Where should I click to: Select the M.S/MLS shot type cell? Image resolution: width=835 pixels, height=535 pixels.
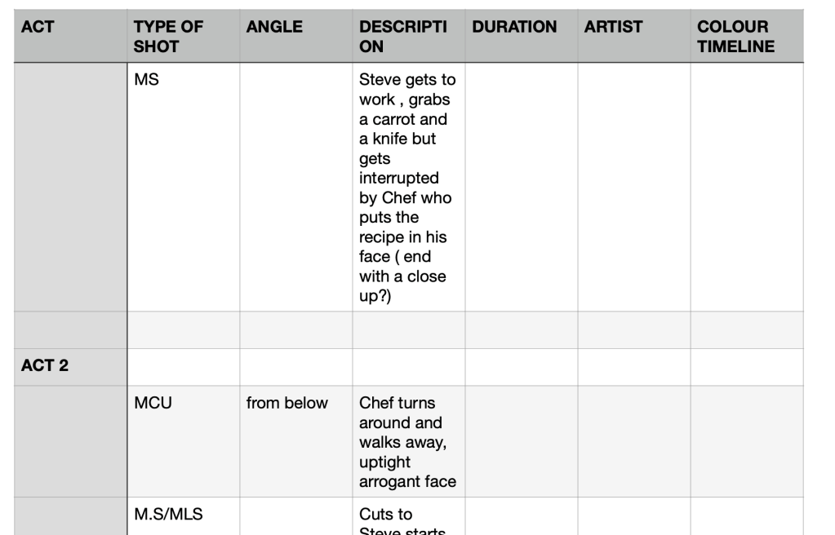(x=183, y=515)
